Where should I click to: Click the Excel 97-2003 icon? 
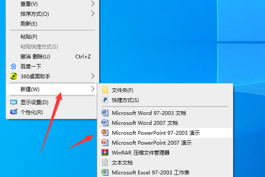pyautogui.click(x=105, y=173)
